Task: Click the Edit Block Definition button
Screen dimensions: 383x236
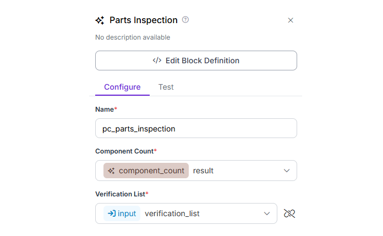Action: (196, 61)
